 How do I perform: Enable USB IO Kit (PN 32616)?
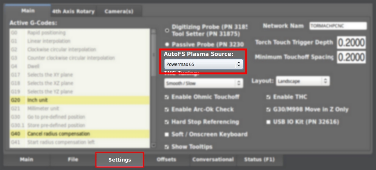(x=268, y=122)
